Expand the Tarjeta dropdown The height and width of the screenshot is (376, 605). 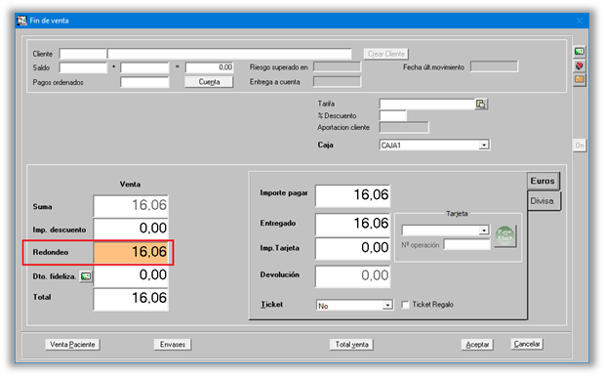(x=446, y=230)
